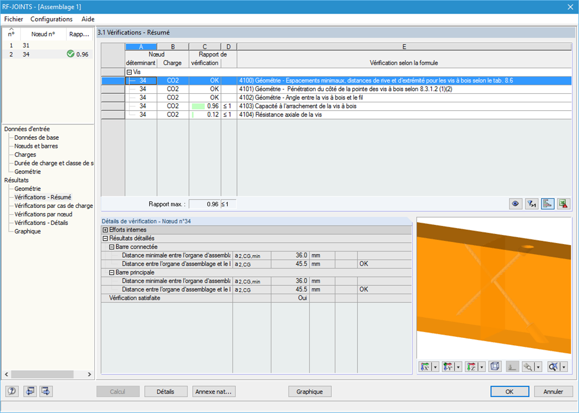Click column E header in table
The height and width of the screenshot is (413, 579).
pos(404,47)
